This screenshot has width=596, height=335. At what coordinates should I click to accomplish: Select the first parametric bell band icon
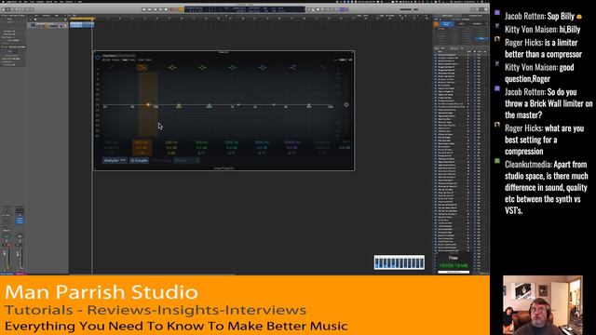(x=172, y=67)
